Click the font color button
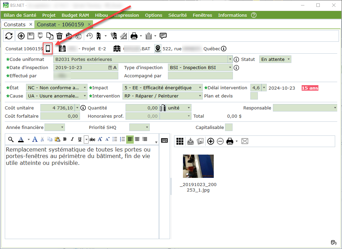342x249 pixels. 21,139
